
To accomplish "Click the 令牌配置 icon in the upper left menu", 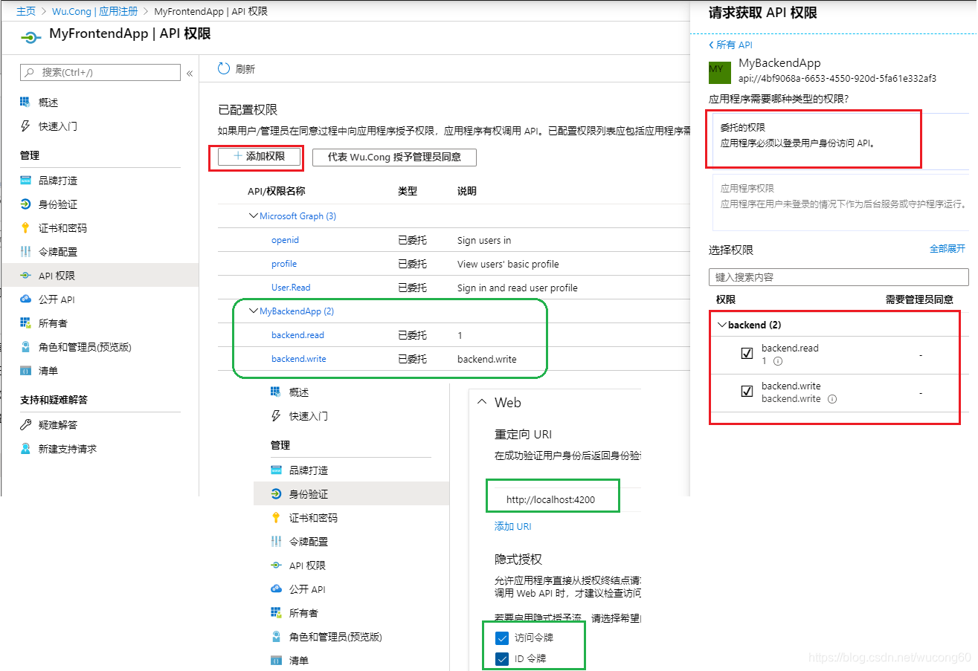I will pyautogui.click(x=25, y=251).
